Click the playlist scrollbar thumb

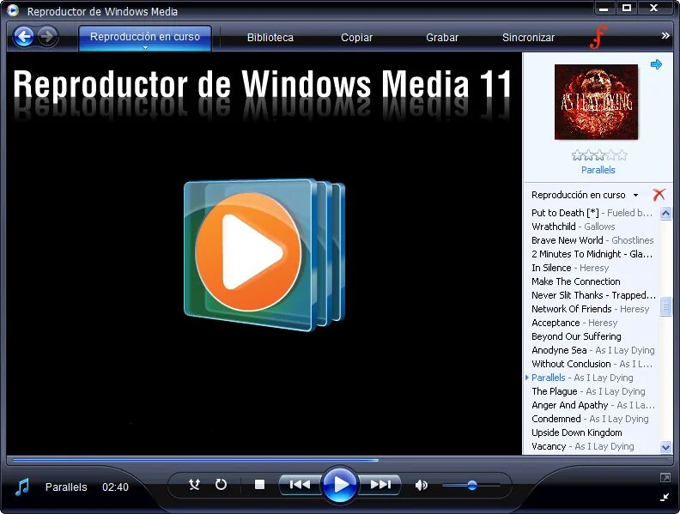click(665, 307)
